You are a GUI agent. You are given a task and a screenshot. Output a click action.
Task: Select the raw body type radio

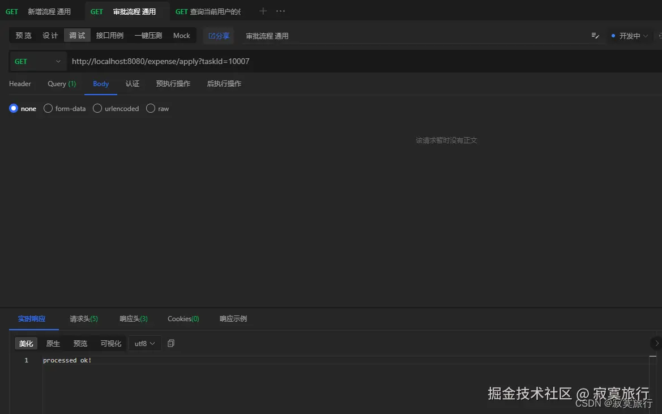click(151, 108)
